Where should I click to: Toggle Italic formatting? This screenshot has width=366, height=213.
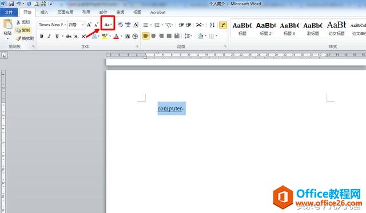(x=49, y=36)
